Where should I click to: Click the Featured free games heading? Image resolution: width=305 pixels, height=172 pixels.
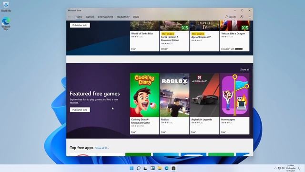[x=94, y=94]
